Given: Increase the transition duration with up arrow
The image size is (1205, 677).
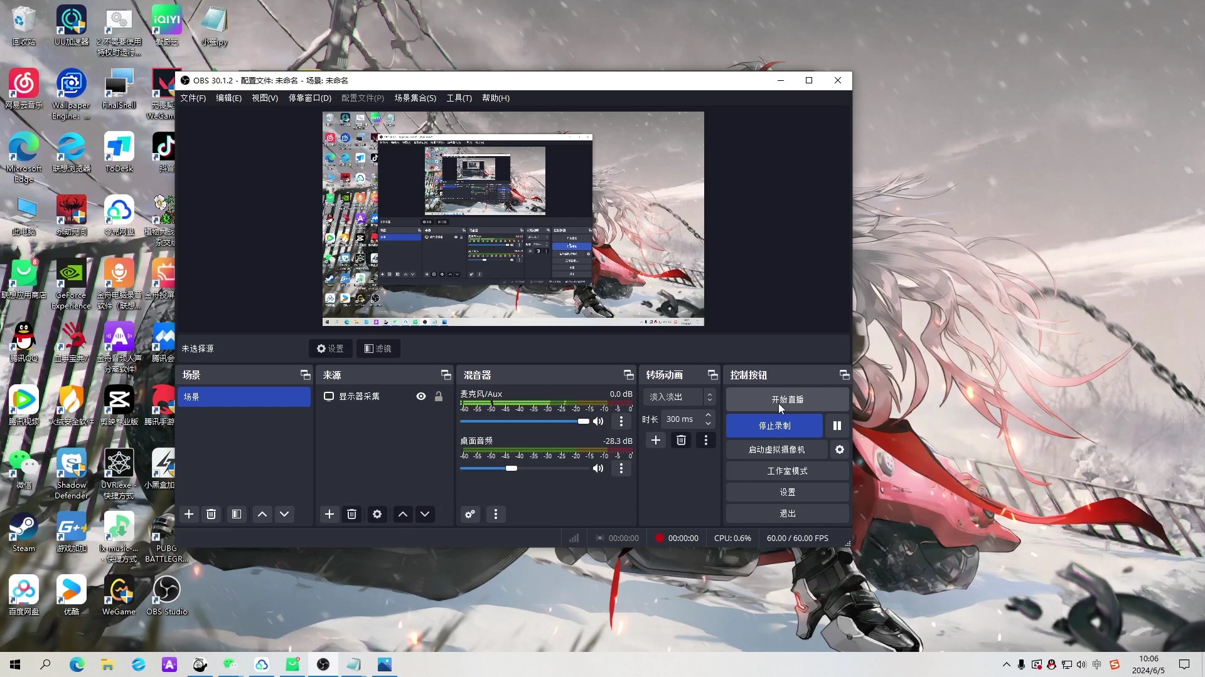Looking at the screenshot, I should pyautogui.click(x=708, y=415).
